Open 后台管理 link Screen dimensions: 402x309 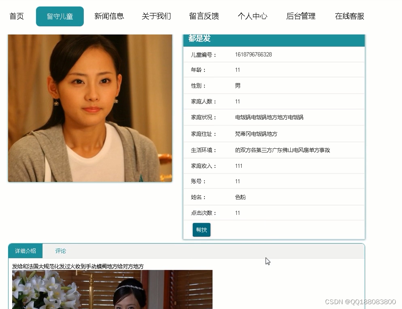(301, 16)
